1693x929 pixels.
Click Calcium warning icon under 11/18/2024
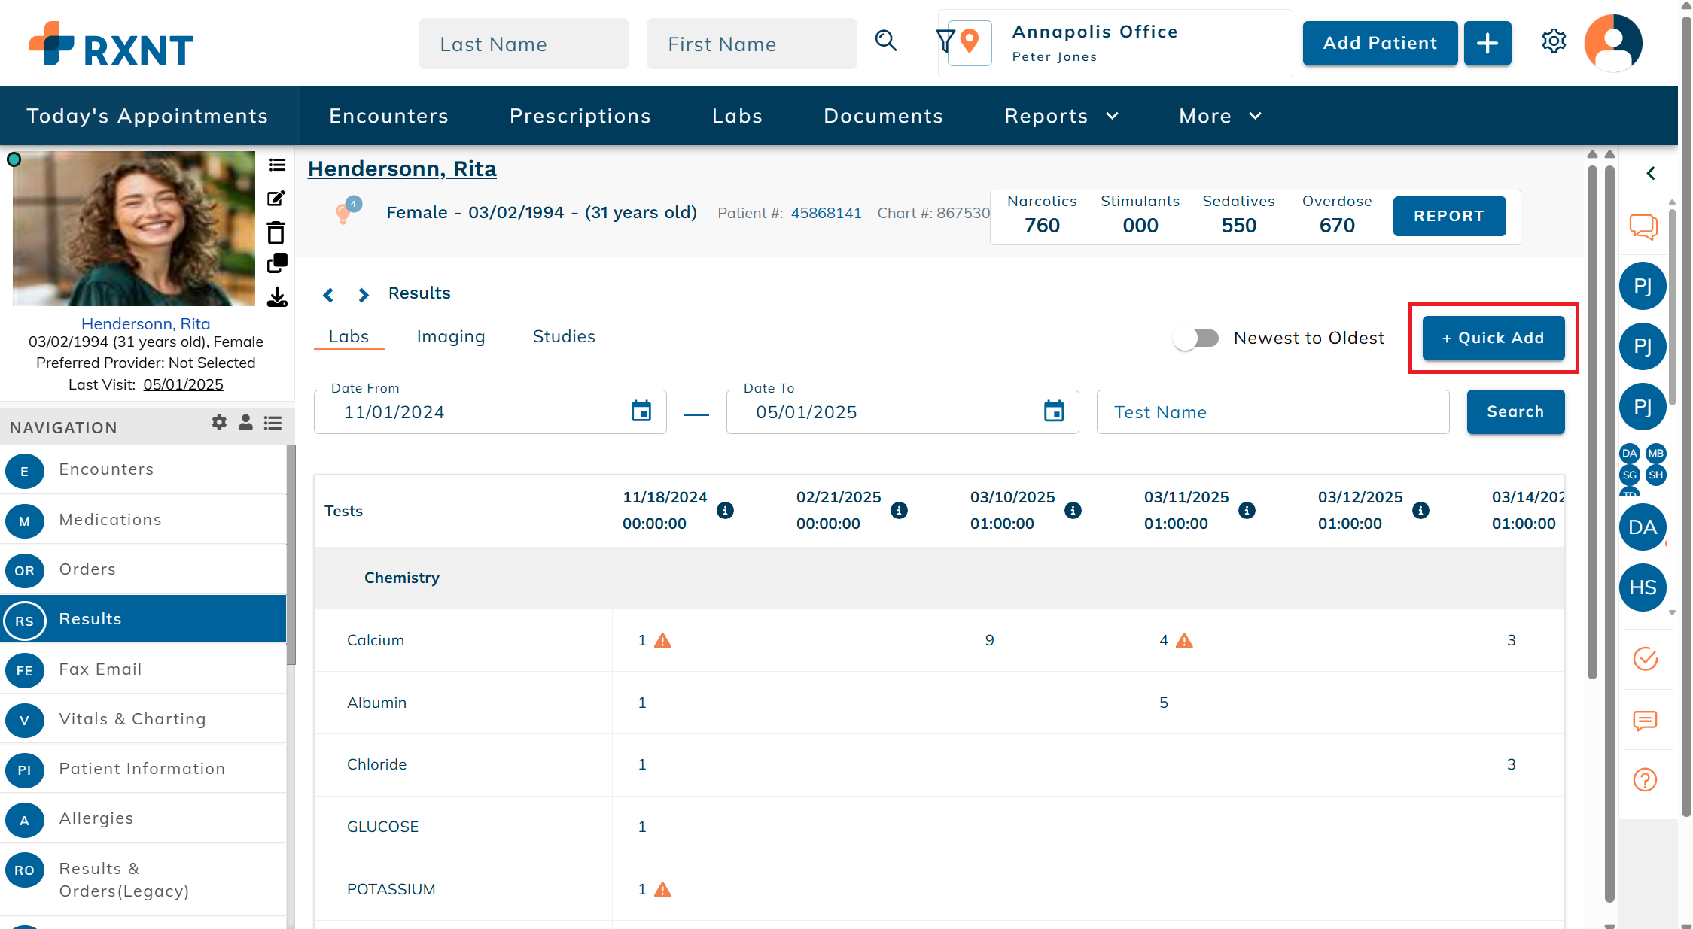662,641
